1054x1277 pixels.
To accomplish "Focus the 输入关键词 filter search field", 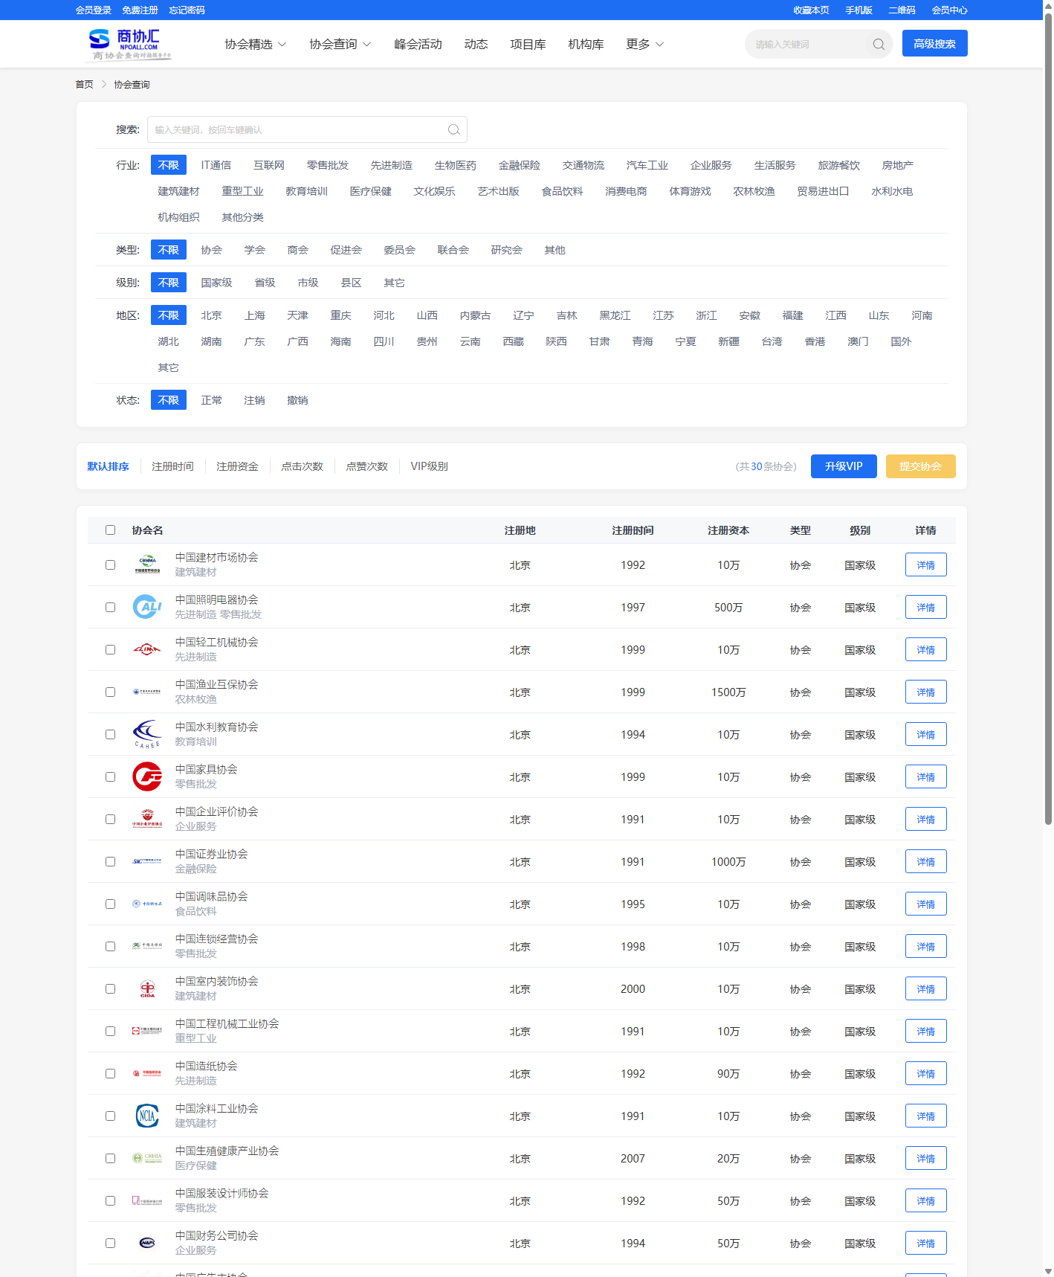I will pos(297,129).
